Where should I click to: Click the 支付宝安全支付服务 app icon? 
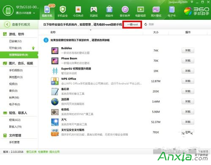coord(55,133)
